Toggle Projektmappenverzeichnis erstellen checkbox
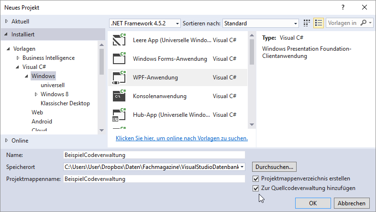Viewport: 376px width, 212px height. click(256, 179)
